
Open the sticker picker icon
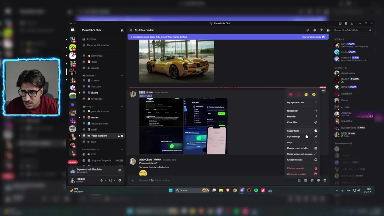coord(312,180)
